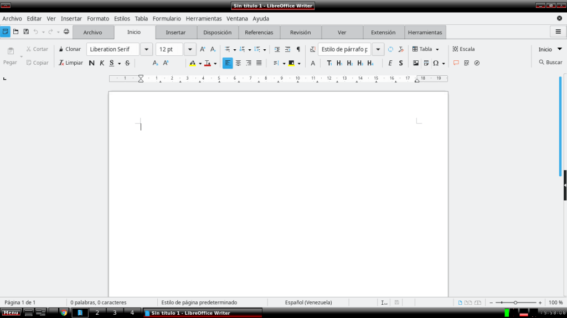Open the paragraph style dropdown arrow

click(x=378, y=49)
